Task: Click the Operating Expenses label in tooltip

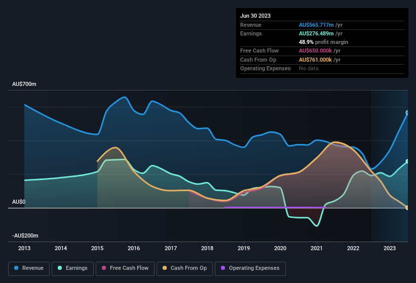Action: pos(266,69)
